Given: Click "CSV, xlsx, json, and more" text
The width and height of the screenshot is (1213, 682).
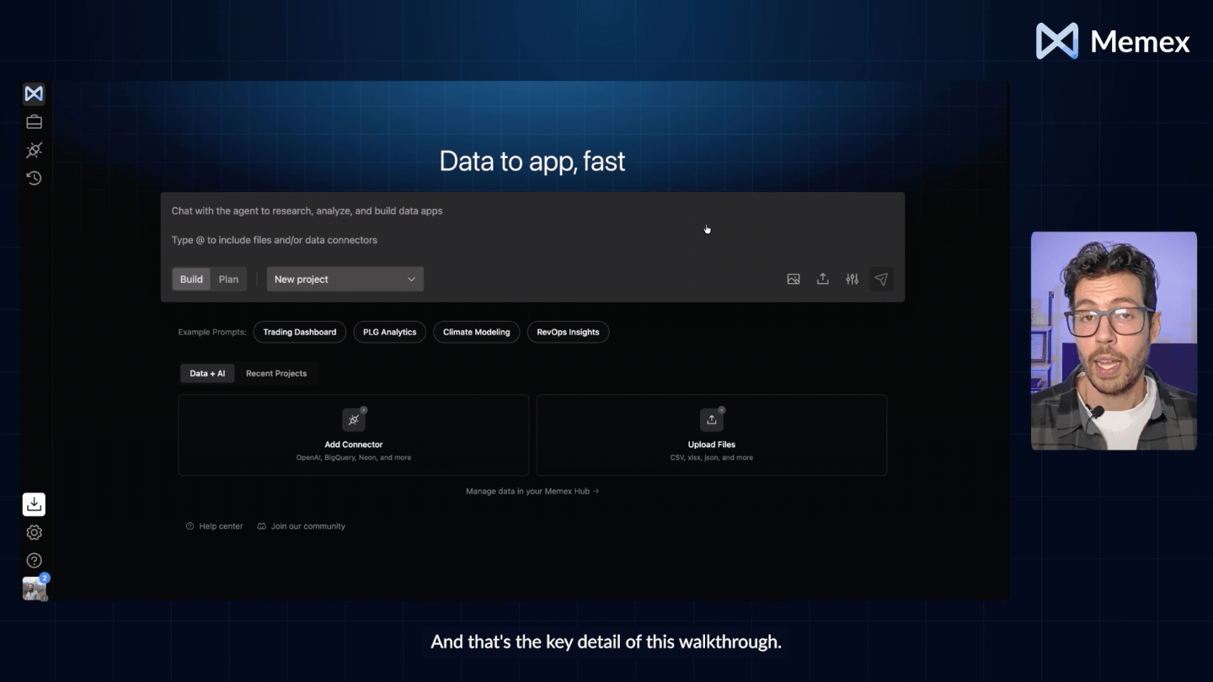Looking at the screenshot, I should 712,458.
